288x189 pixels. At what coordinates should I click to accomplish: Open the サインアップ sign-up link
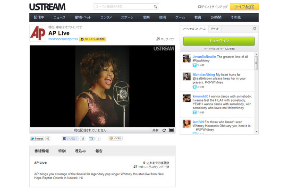tap(220, 7)
